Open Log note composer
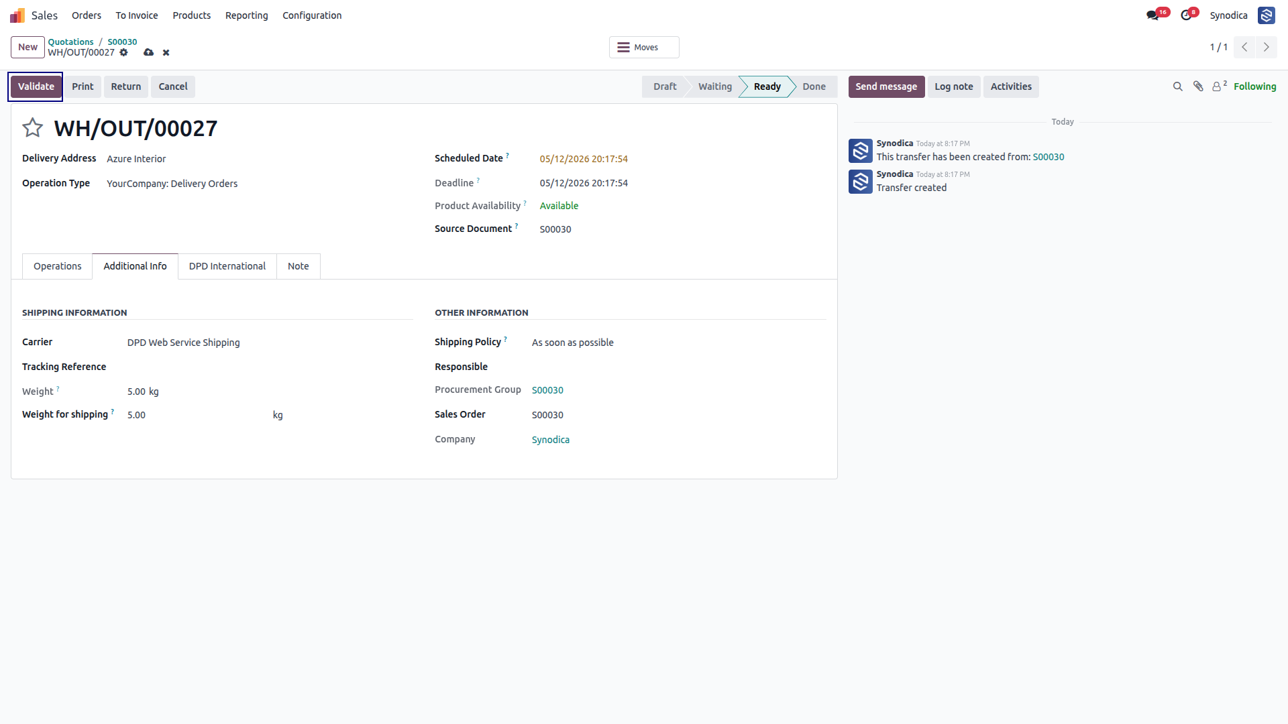 (x=954, y=86)
